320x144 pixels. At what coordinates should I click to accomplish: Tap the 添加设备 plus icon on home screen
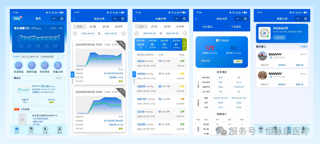pos(18,65)
